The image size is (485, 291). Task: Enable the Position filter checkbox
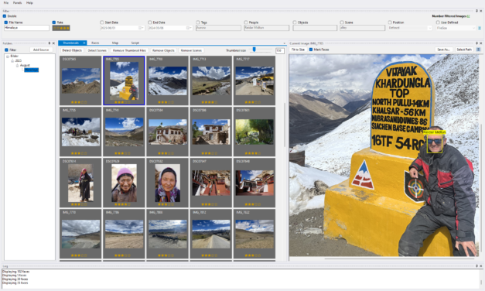pos(390,22)
